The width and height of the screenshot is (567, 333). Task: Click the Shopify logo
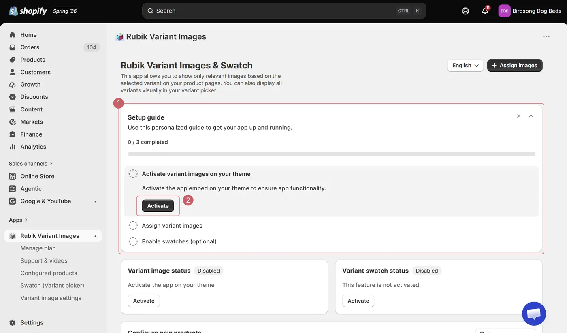point(28,11)
